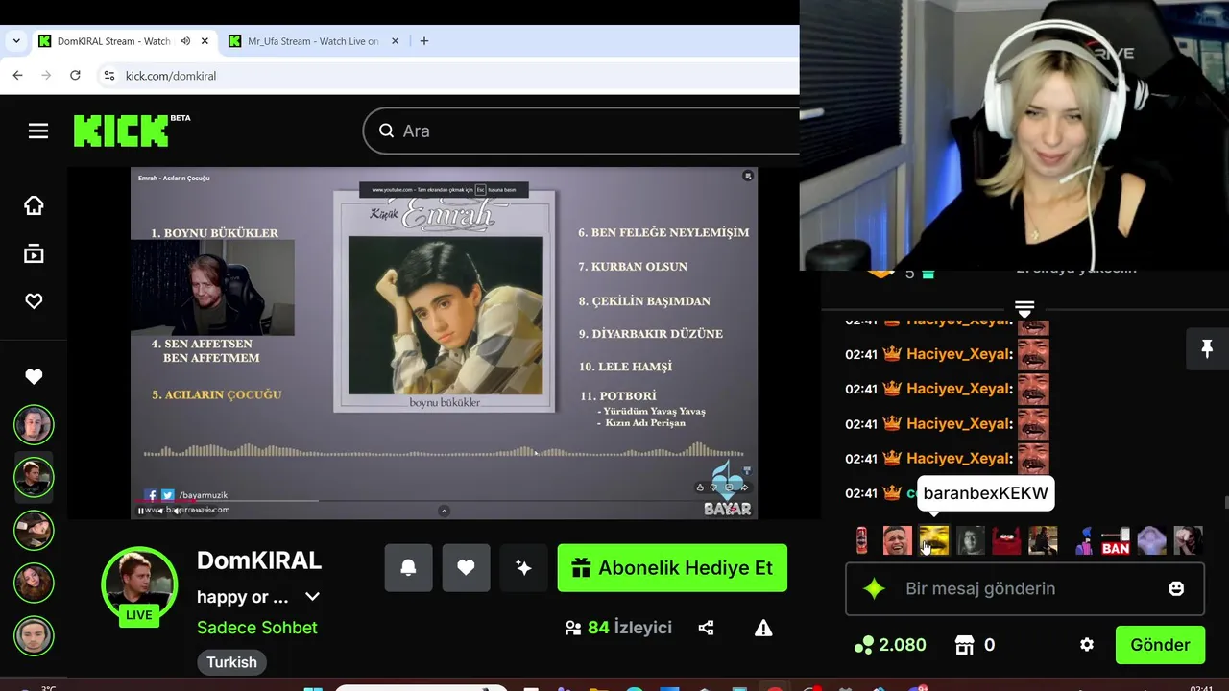Image resolution: width=1229 pixels, height=691 pixels.
Task: Click the top Haciyev_Xeyal username in chat
Action: coord(959,322)
